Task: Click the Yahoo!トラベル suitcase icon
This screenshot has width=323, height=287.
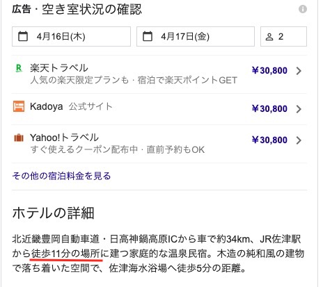Action: 19,138
